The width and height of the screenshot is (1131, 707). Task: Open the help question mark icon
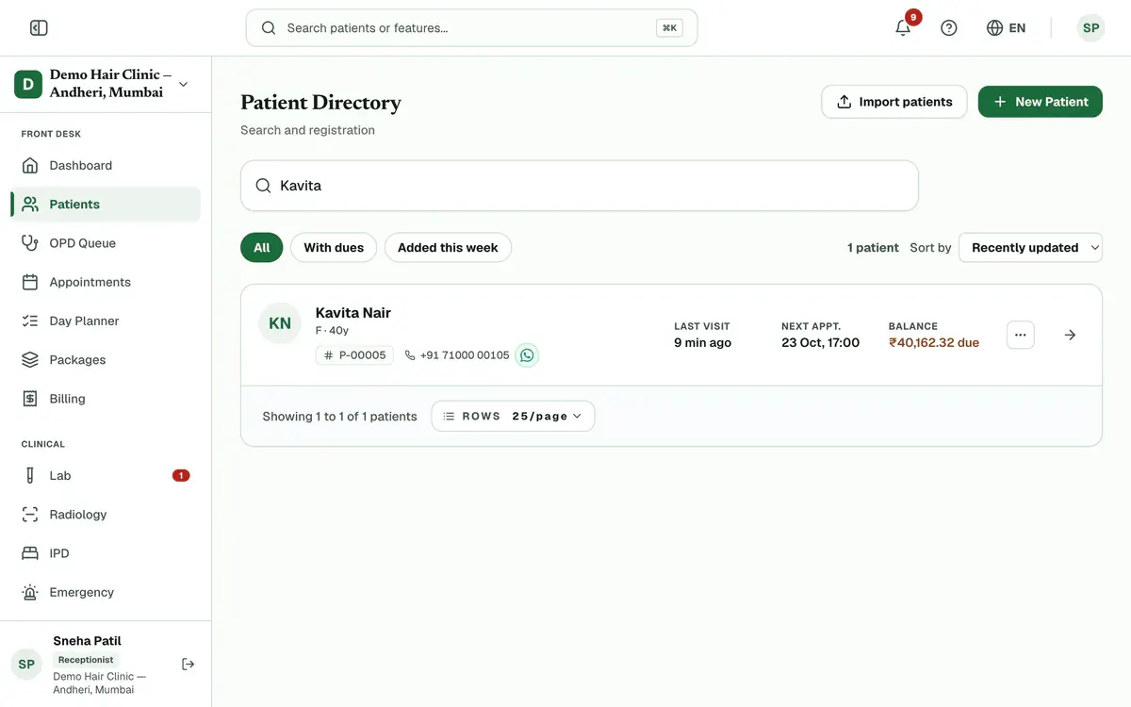pyautogui.click(x=949, y=28)
